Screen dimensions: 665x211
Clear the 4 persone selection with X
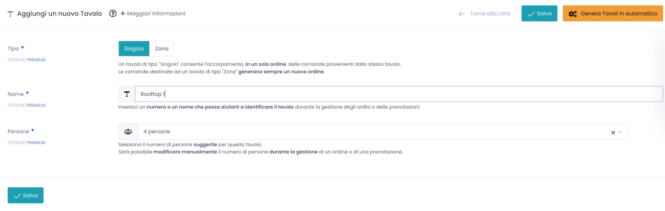click(613, 132)
